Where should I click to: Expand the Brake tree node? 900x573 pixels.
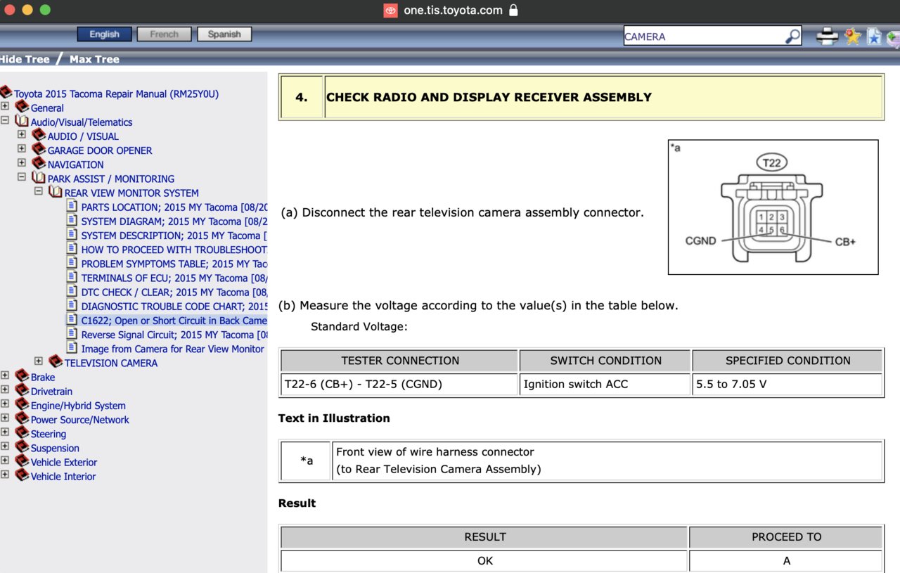coord(5,375)
